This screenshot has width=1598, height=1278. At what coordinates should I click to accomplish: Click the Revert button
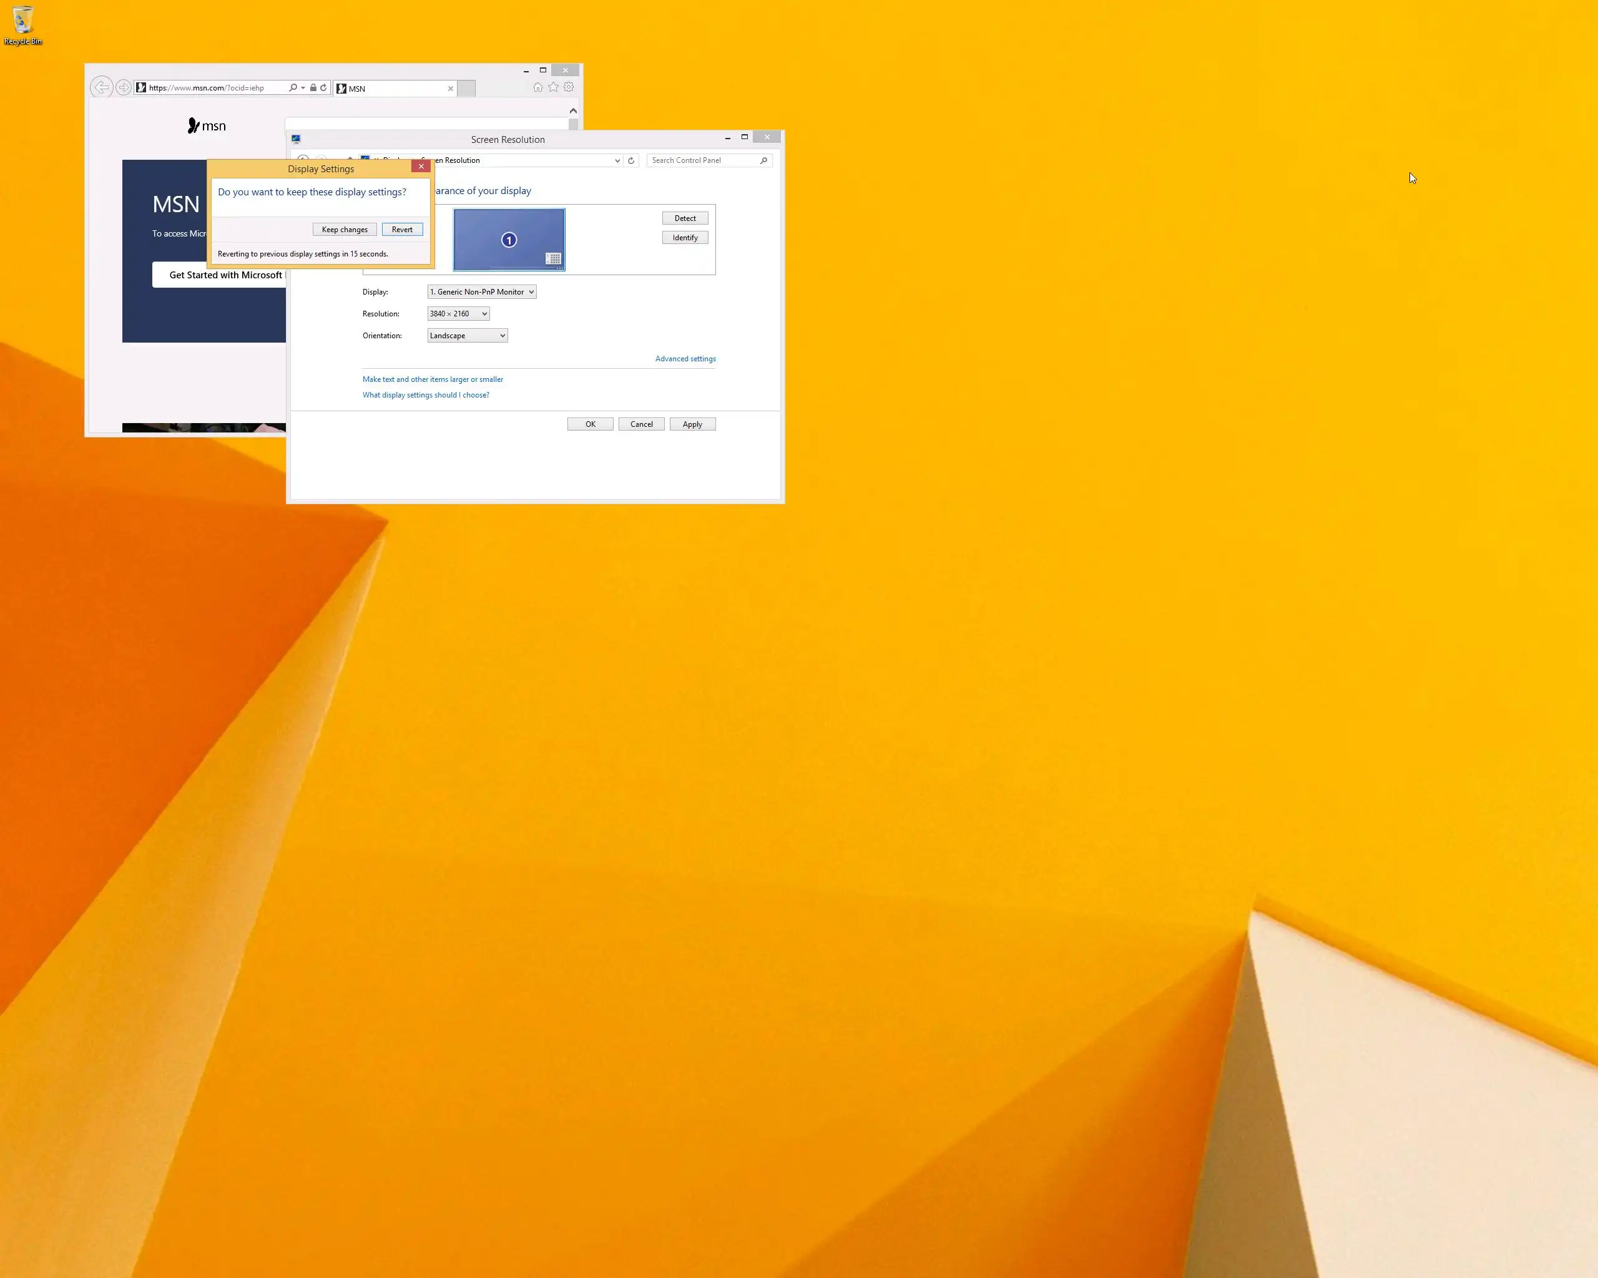point(403,230)
